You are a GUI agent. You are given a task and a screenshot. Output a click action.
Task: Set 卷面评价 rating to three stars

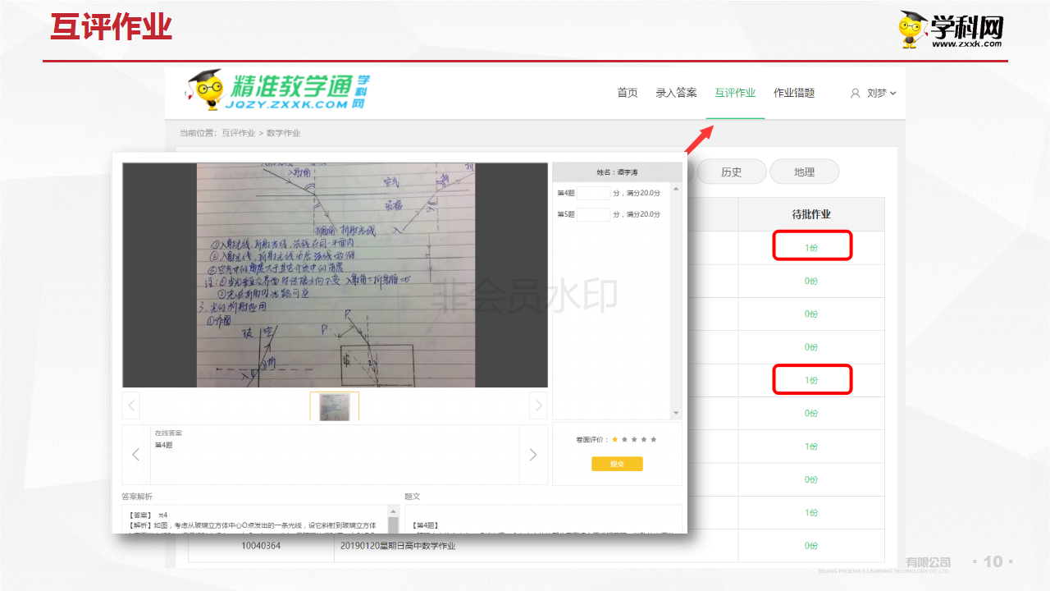pos(634,439)
